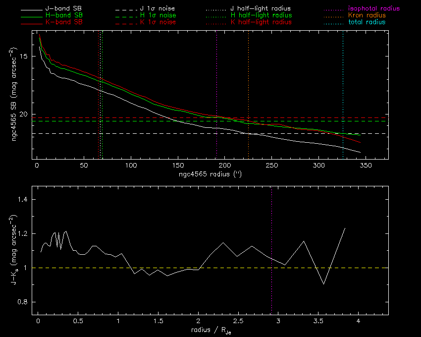Select the H half-light radius legend label
This screenshot has height=337, width=421.
[x=261, y=16]
